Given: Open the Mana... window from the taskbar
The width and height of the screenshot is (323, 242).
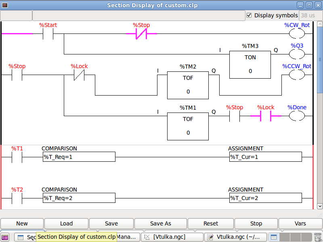Looking at the screenshot, I should (x=128, y=237).
